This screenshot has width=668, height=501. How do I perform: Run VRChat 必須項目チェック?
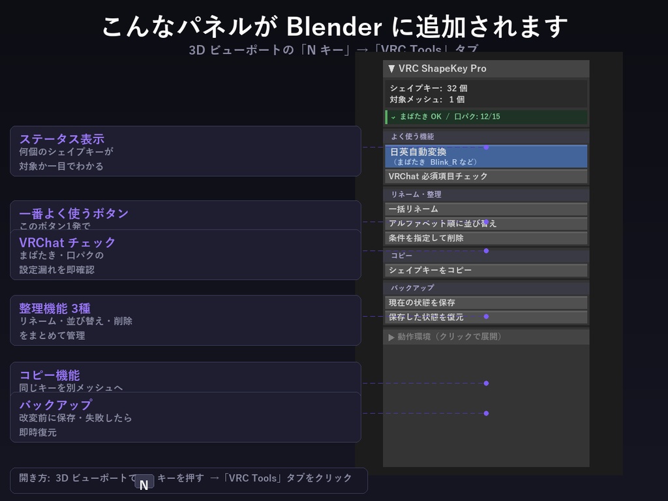tap(486, 176)
